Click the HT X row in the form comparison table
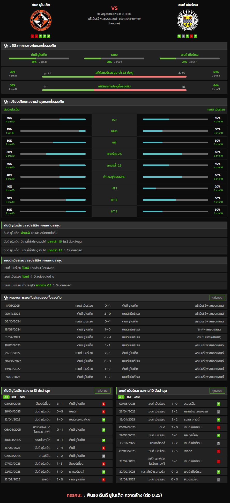This screenshot has width=230, height=503. point(114,200)
